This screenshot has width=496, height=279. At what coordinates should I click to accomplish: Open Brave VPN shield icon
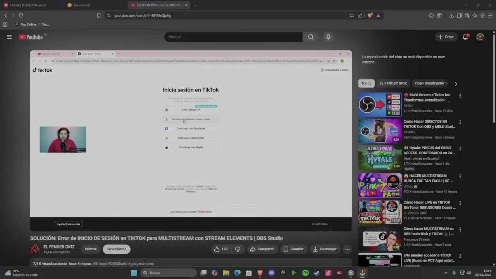point(482,15)
